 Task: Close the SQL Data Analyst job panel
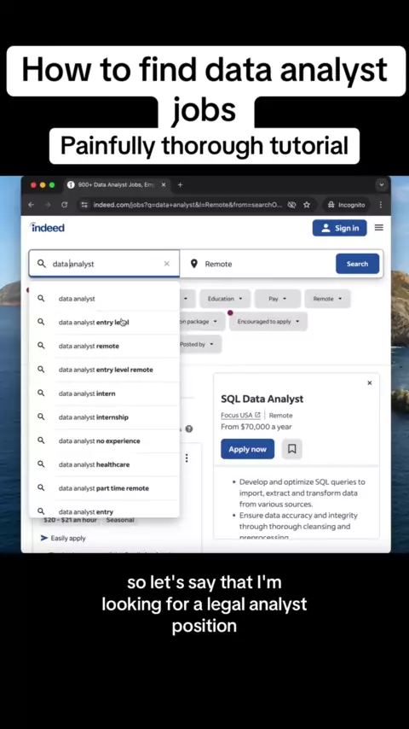tap(370, 382)
